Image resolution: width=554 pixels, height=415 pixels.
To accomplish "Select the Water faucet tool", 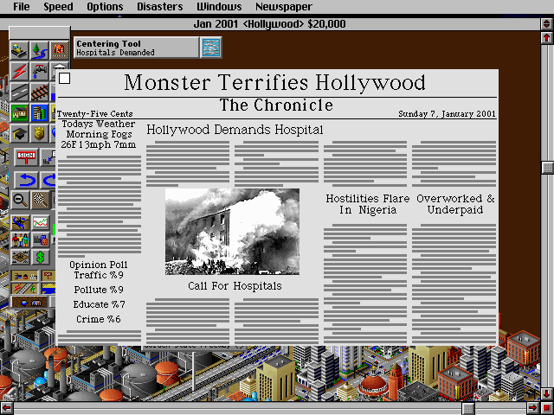I will point(40,71).
